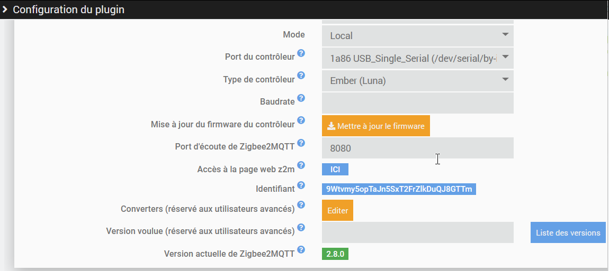The width and height of the screenshot is (609, 271).
Task: Click help icon beside Accès à la page web z2m
Action: click(x=301, y=165)
